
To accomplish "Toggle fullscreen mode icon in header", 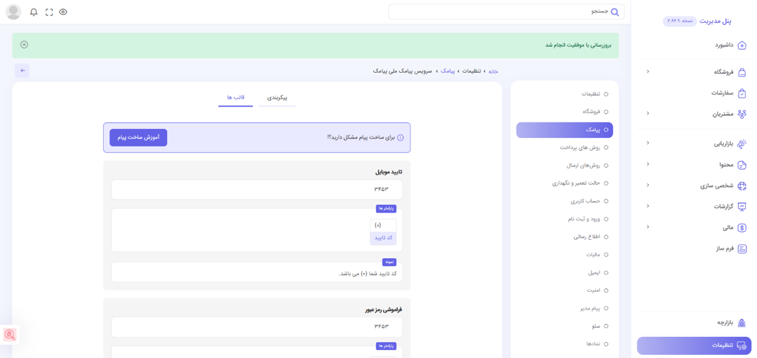I will (x=49, y=12).
